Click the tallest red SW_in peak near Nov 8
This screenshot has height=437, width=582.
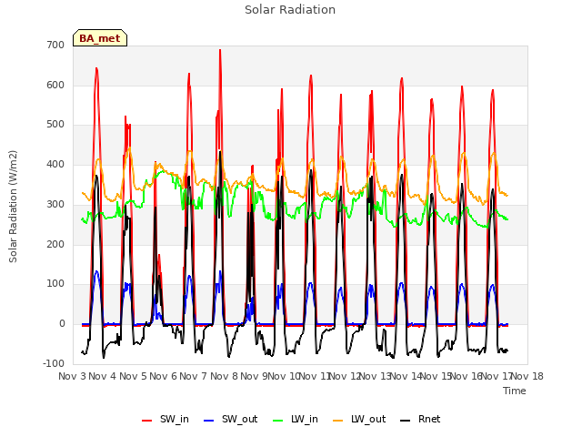point(220,50)
